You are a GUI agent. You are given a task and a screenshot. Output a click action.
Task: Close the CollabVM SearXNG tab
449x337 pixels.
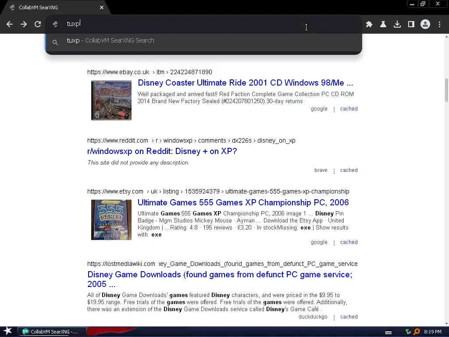click(102, 7)
